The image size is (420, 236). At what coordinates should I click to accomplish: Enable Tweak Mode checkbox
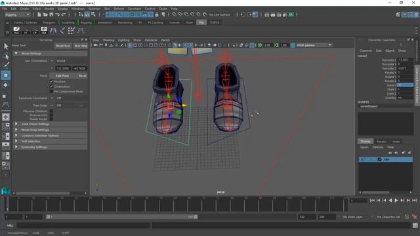(51, 119)
